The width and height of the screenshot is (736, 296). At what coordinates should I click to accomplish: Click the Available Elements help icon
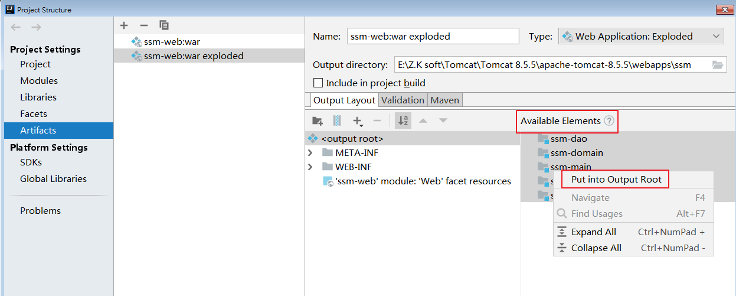click(609, 121)
